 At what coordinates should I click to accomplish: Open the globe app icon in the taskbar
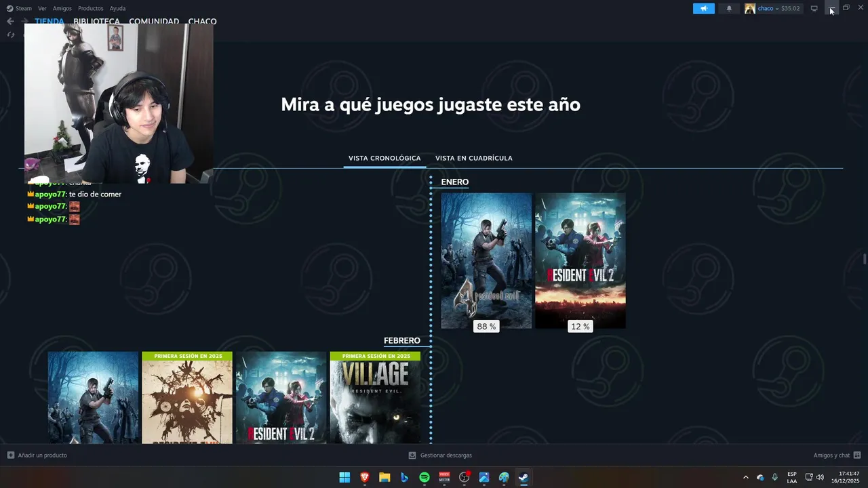504,477
